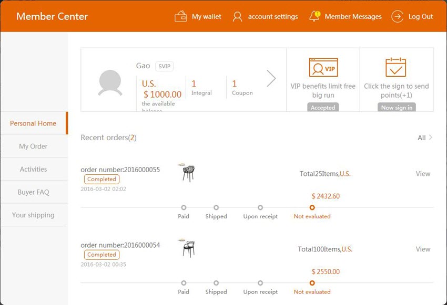Expand profile summary with right chevron
Viewport: 447px width, 305px height.
click(x=271, y=78)
